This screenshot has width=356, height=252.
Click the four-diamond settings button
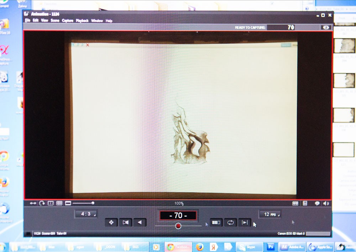point(111,223)
